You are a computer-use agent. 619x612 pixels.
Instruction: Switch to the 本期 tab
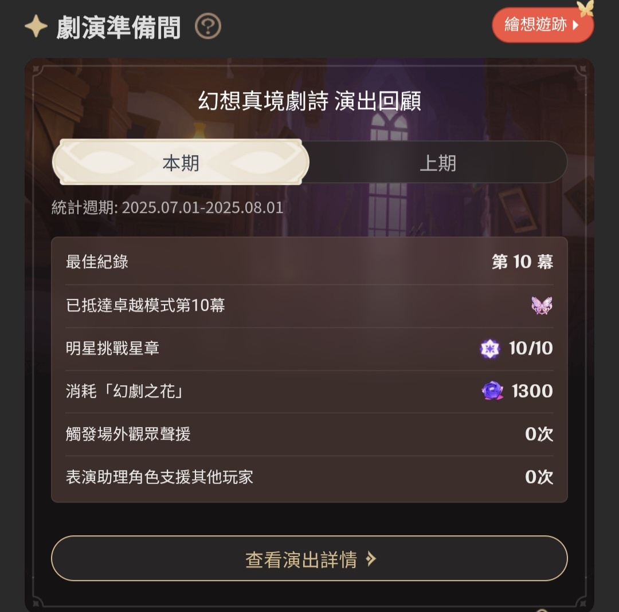(x=181, y=162)
